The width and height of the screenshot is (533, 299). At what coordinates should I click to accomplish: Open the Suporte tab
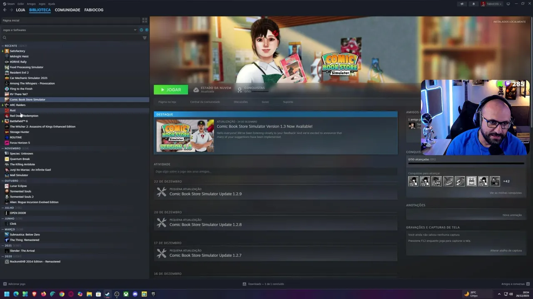tap(288, 102)
